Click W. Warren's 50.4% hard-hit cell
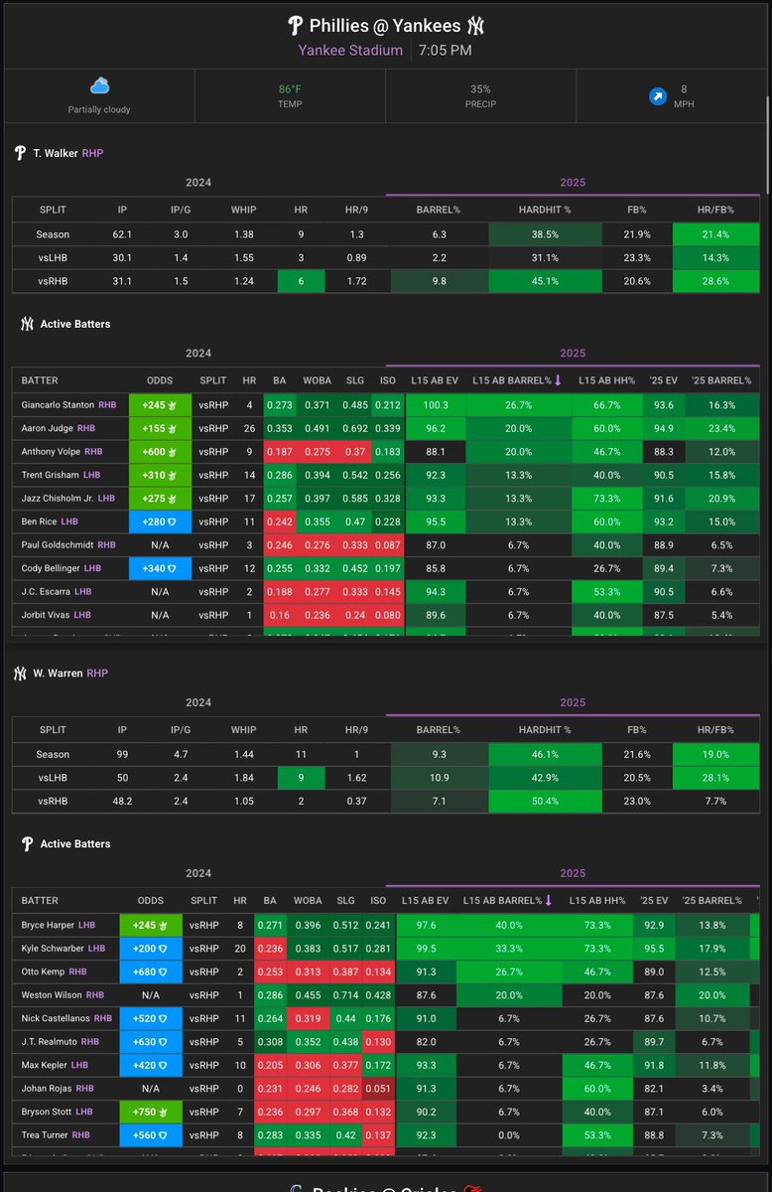772x1192 pixels. [x=545, y=801]
